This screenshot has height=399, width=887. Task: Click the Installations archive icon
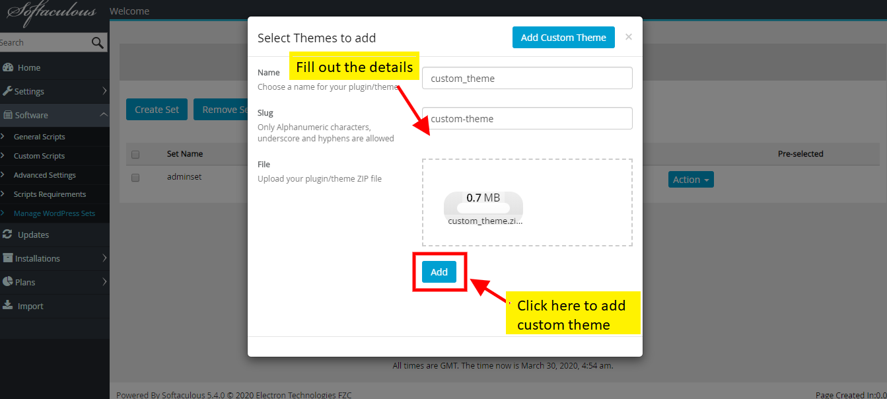click(x=8, y=258)
